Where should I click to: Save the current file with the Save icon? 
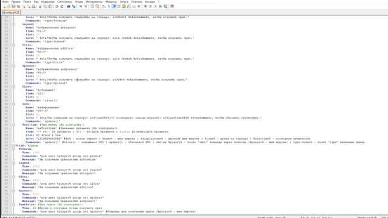pos(13,6)
